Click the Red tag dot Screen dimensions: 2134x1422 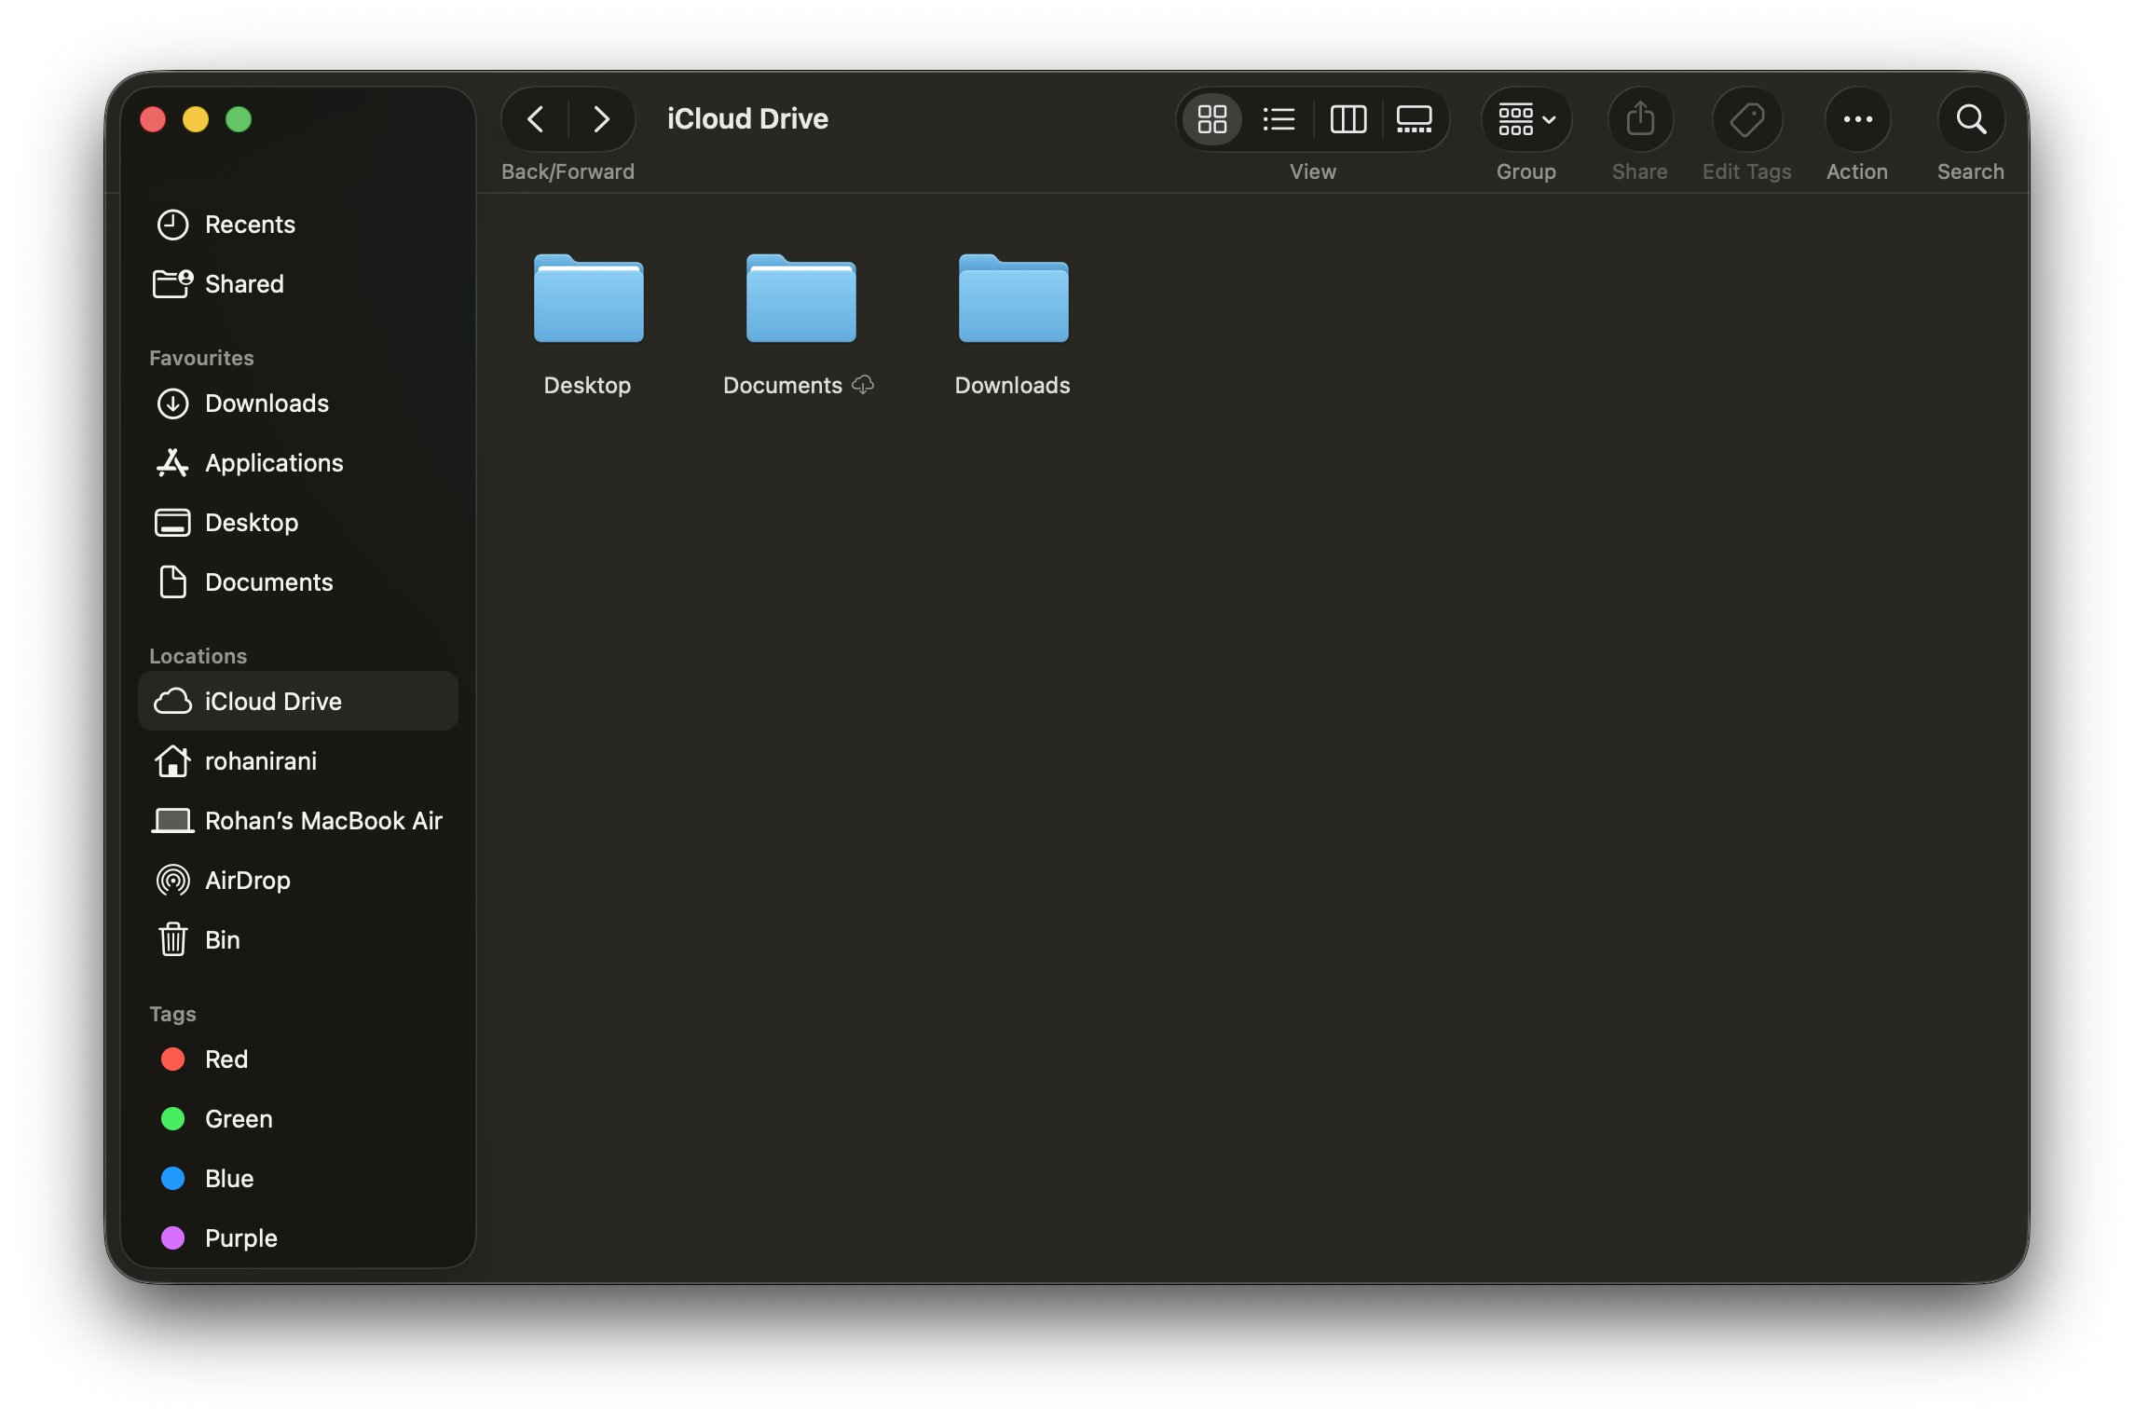click(173, 1060)
